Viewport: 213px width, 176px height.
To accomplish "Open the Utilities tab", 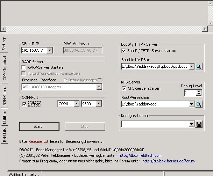I will pos(4,117).
